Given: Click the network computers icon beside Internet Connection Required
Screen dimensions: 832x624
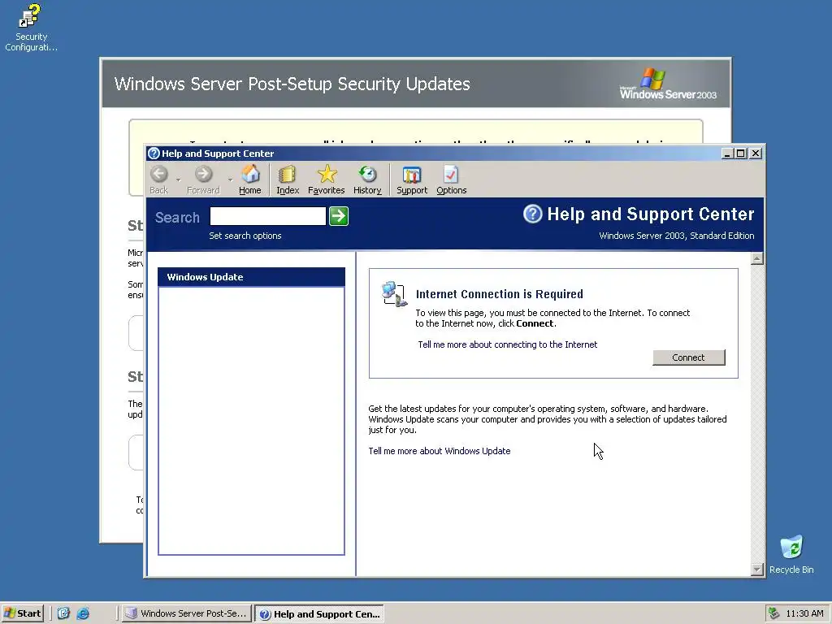Looking at the screenshot, I should 394,294.
